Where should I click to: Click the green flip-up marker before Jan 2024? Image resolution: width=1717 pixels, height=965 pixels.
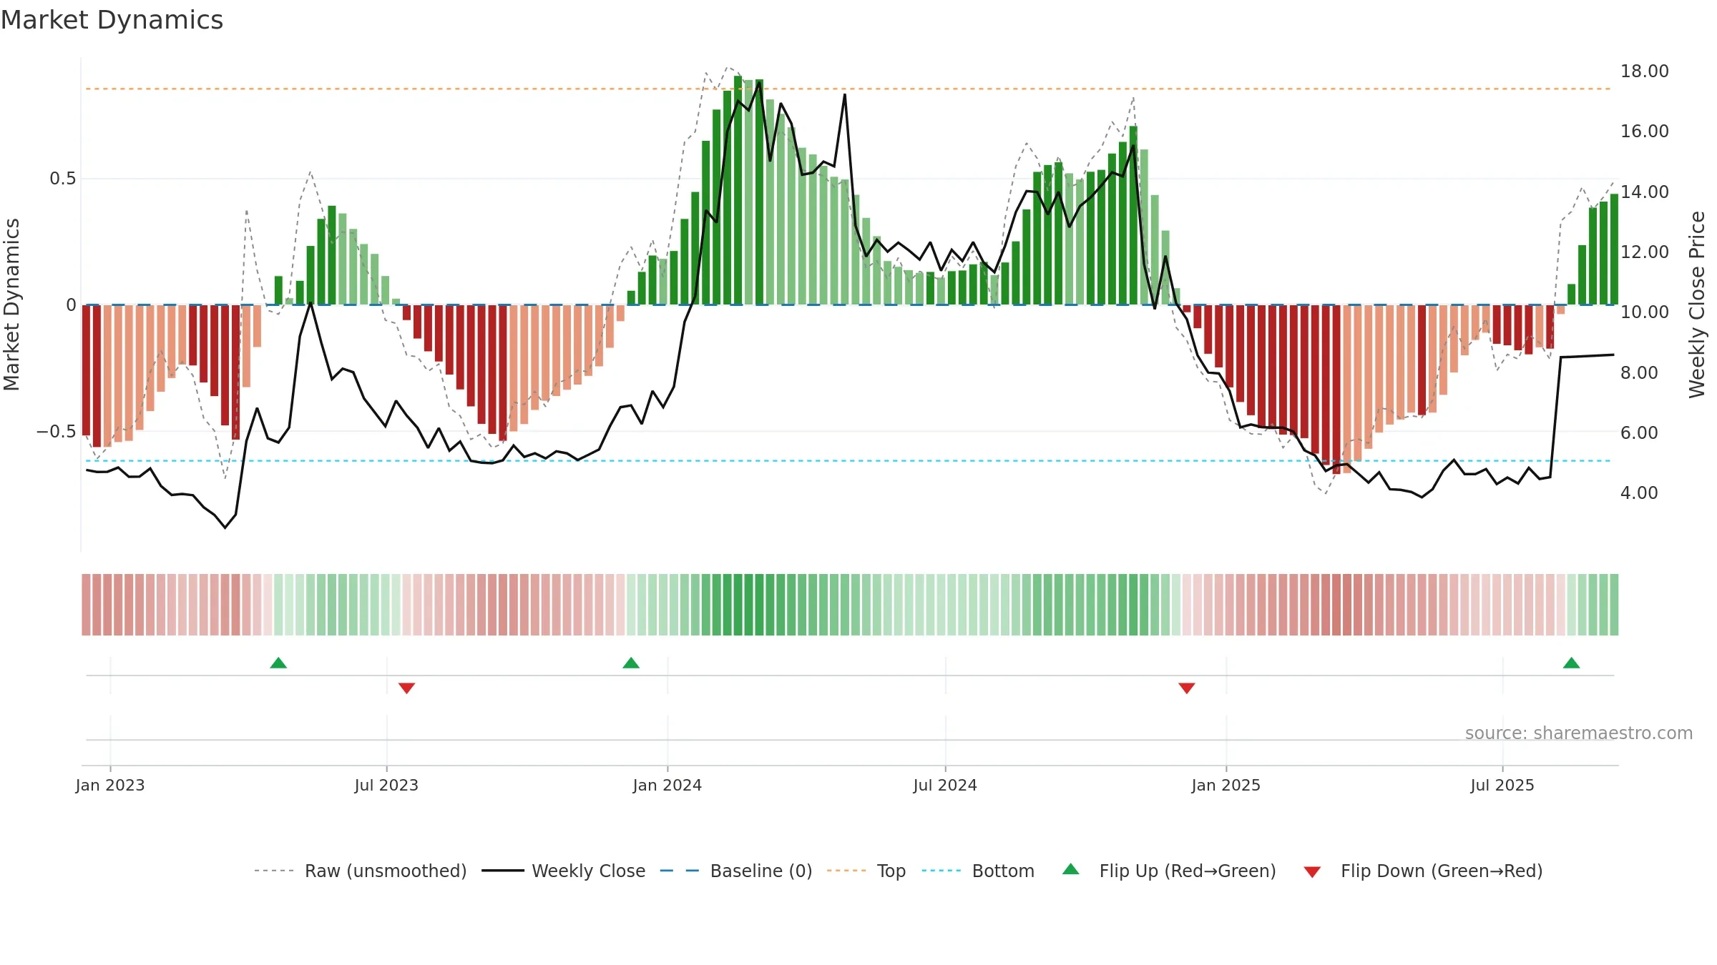pyautogui.click(x=631, y=663)
